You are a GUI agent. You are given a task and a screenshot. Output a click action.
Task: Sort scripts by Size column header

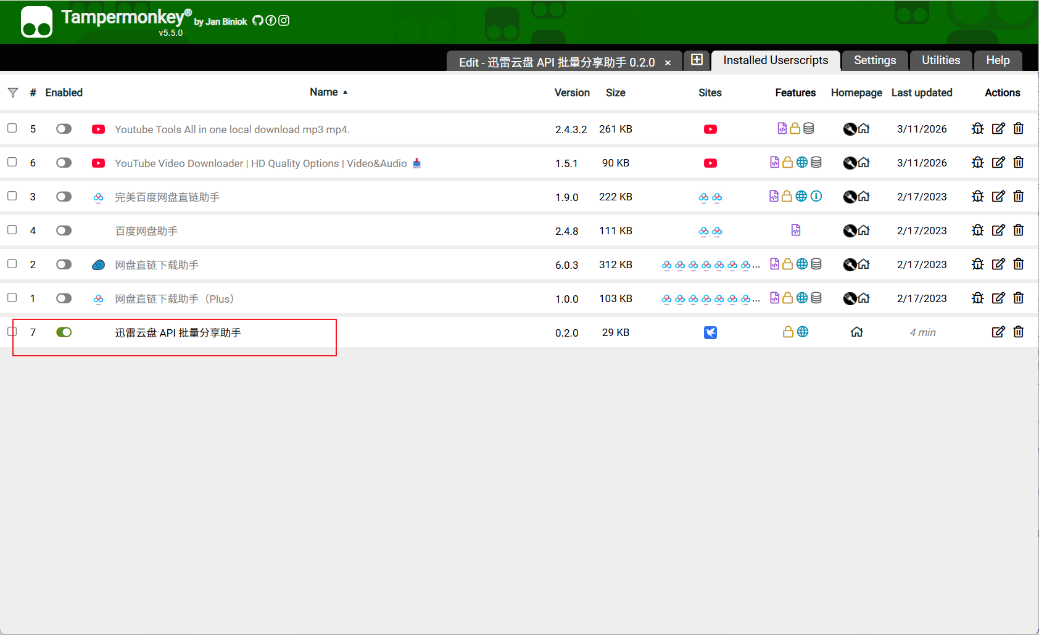(616, 92)
